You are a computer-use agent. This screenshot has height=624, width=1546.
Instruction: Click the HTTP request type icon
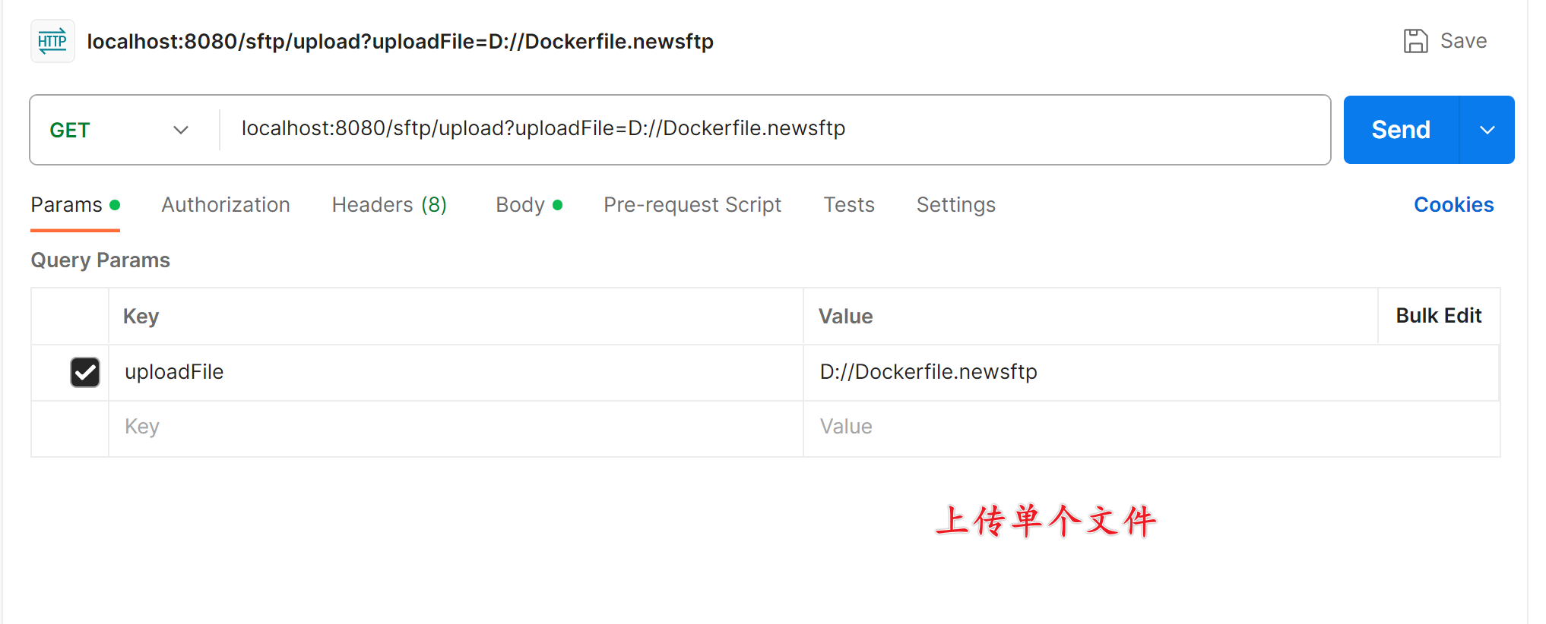[x=52, y=41]
